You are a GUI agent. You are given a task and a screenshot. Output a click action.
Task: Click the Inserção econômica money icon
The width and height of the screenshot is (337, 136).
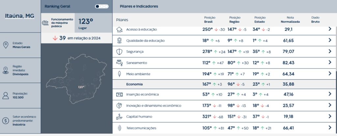[x=119, y=95]
